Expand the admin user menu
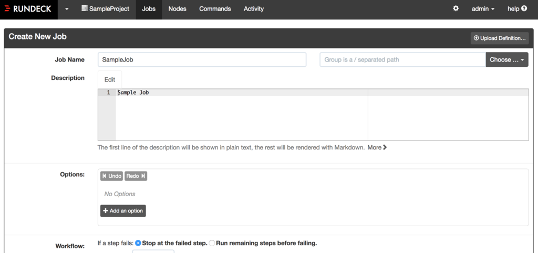The height and width of the screenshot is (253, 538). click(483, 9)
